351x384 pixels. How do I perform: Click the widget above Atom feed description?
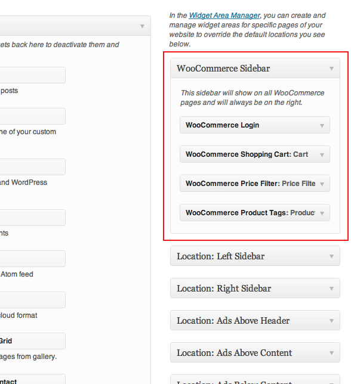click(33, 259)
